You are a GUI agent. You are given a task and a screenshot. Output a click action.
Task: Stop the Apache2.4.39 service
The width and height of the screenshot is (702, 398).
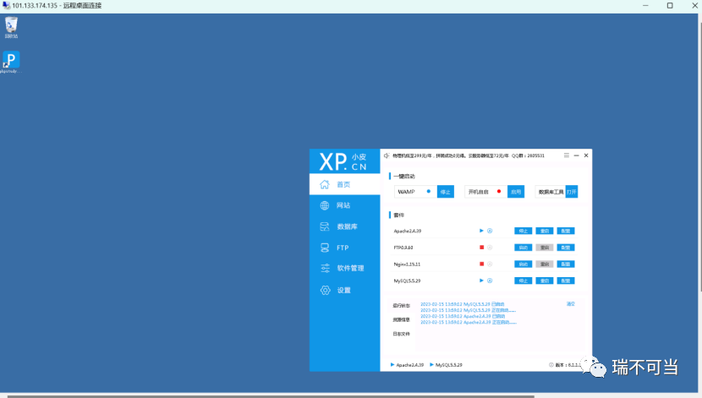523,231
